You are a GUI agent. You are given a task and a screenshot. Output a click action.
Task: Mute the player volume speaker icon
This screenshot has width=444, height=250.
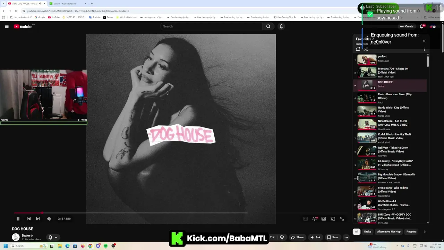click(x=49, y=219)
